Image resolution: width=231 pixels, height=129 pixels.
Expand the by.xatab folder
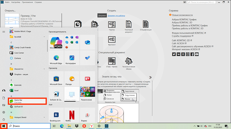click(44, 37)
